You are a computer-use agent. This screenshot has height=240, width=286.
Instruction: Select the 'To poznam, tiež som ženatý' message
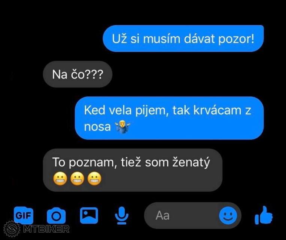click(x=133, y=170)
